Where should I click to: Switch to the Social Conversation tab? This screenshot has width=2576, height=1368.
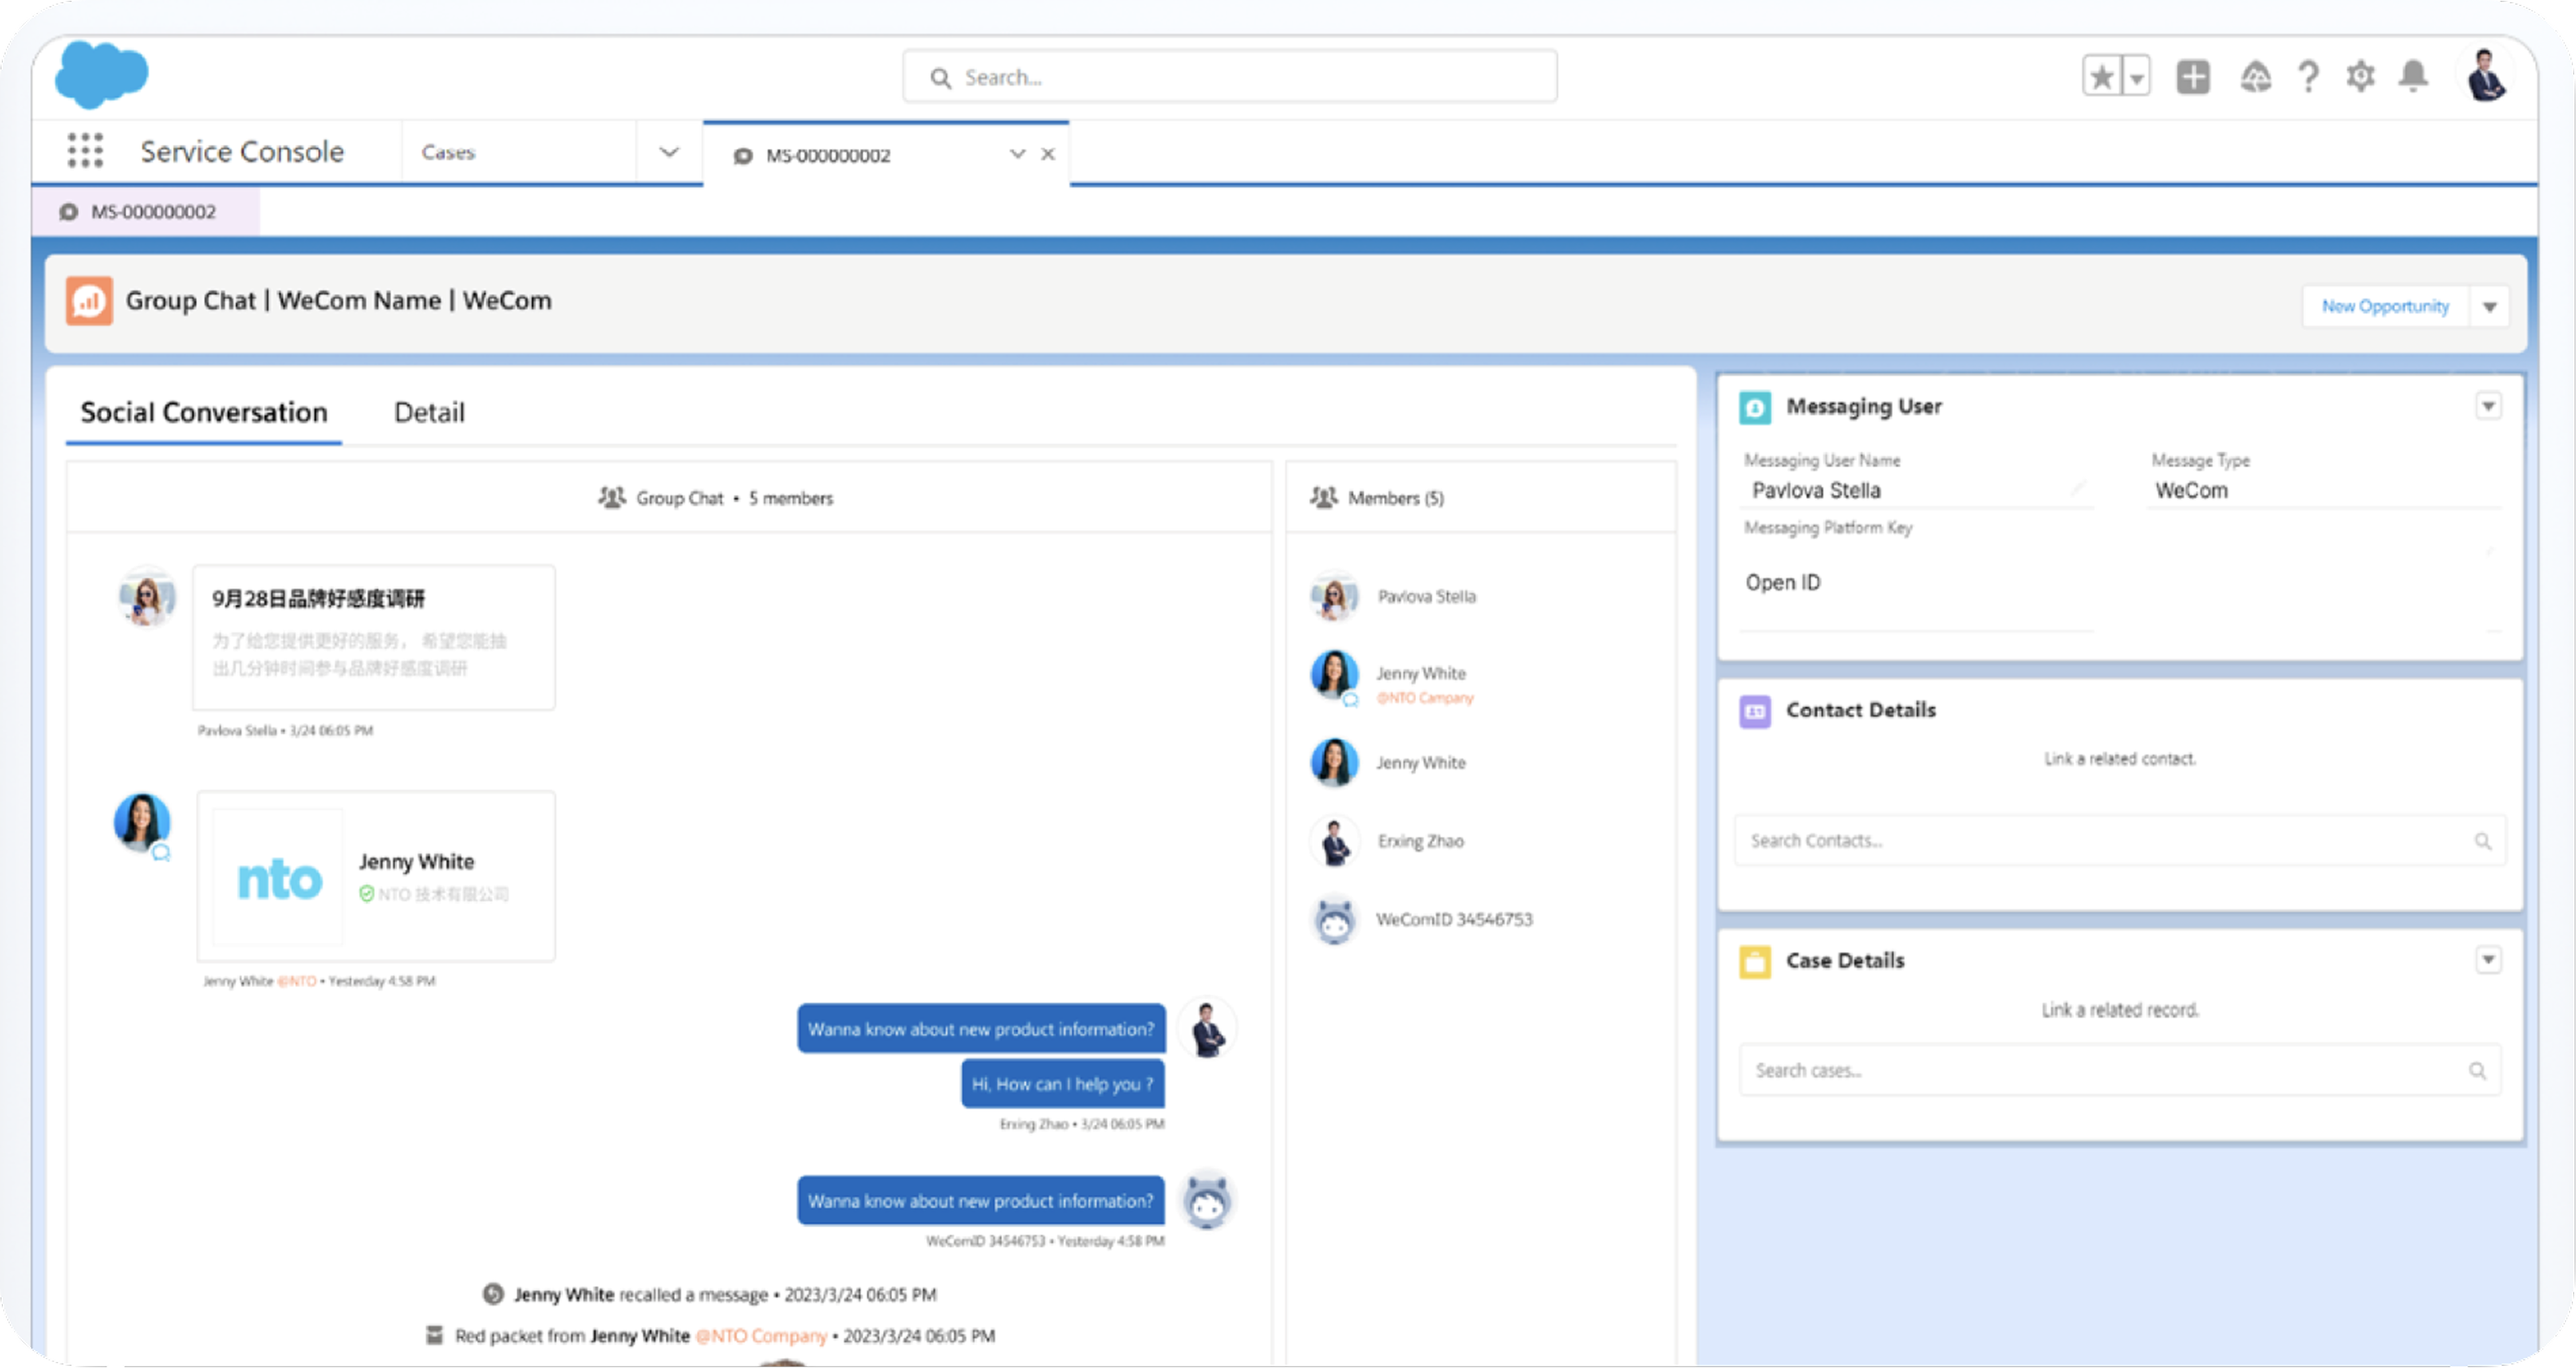[x=203, y=412]
